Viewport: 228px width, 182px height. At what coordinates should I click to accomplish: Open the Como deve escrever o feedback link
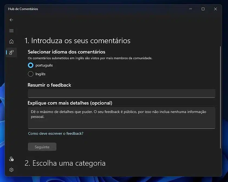point(56,133)
